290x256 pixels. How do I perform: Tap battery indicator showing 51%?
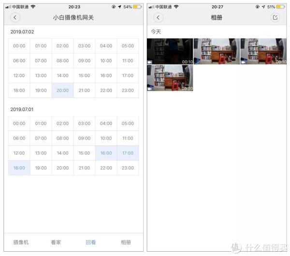pos(280,7)
